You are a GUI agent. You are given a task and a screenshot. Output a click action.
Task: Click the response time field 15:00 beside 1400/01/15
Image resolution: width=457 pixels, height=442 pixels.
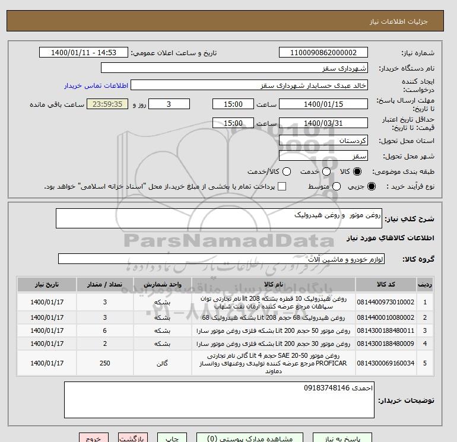coord(233,104)
